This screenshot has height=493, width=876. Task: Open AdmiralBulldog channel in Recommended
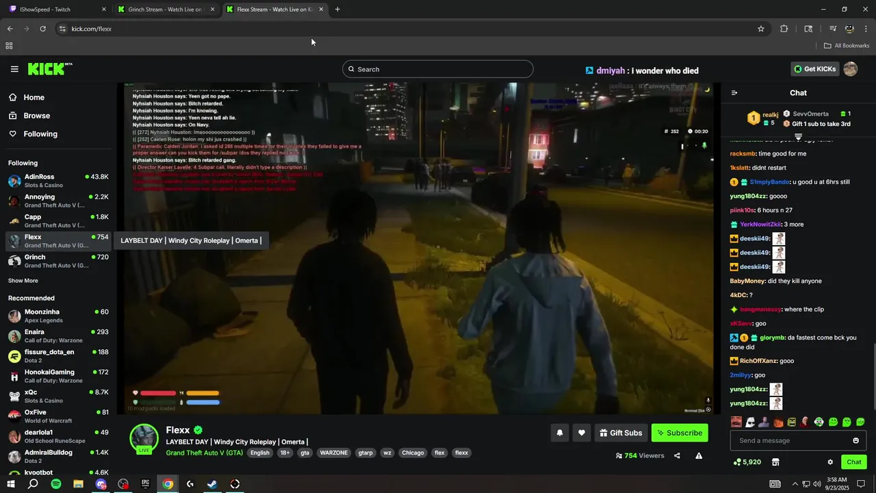(58, 457)
